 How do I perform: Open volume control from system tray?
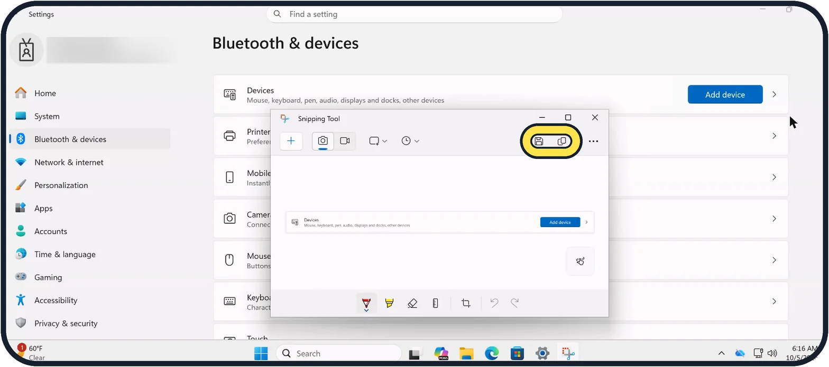click(x=772, y=353)
